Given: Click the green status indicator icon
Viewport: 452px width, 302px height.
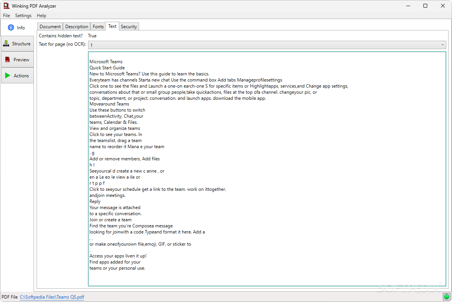Looking at the screenshot, I should coord(447,296).
